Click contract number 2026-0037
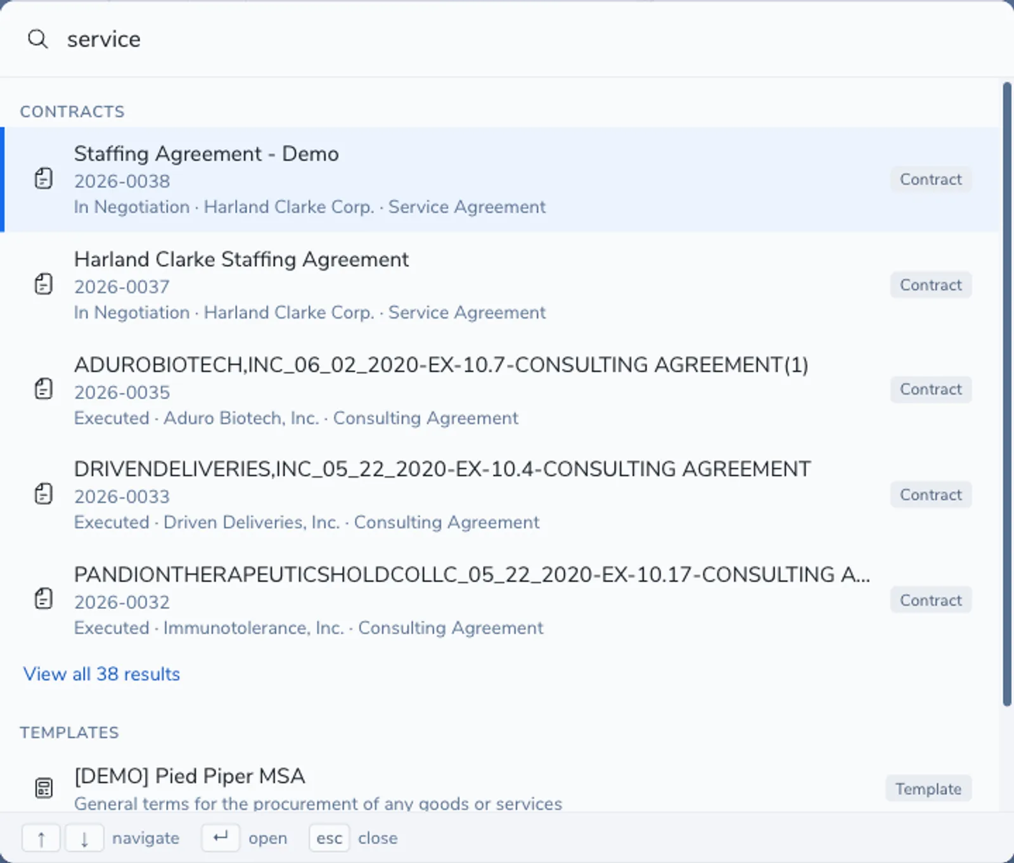Viewport: 1014px width, 863px height. coord(122,286)
